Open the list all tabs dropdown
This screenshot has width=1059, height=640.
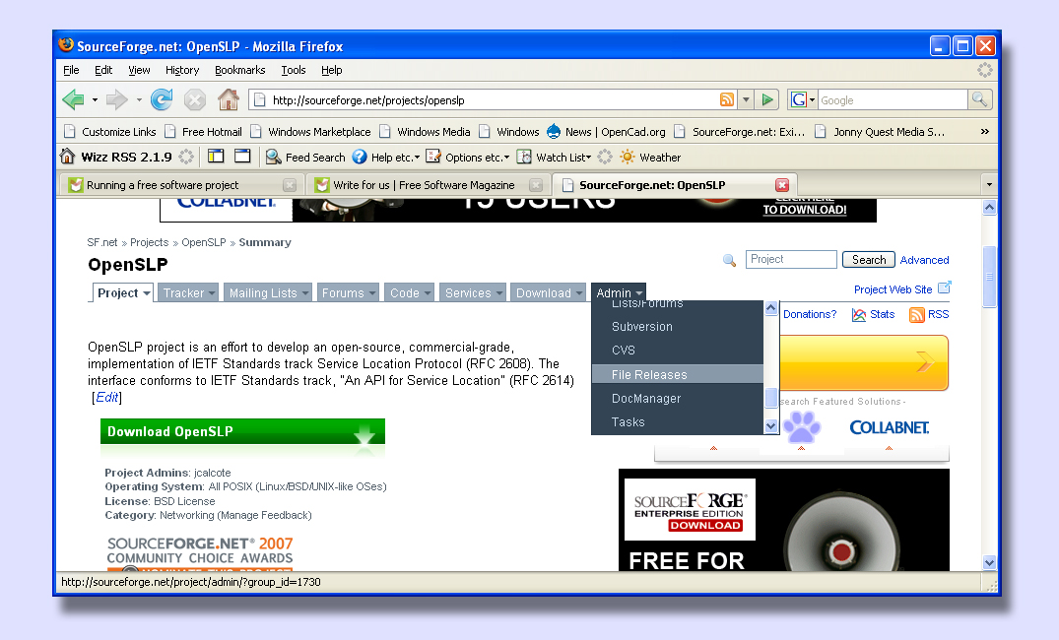point(989,184)
